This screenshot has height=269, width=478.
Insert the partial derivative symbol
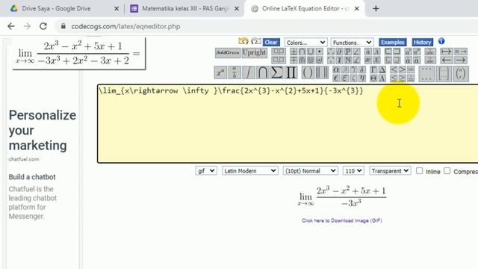pyautogui.click(x=339, y=52)
